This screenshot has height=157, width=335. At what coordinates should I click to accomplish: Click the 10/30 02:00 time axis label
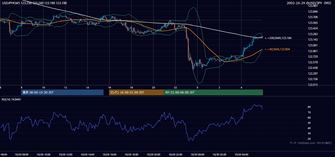tap(220, 155)
